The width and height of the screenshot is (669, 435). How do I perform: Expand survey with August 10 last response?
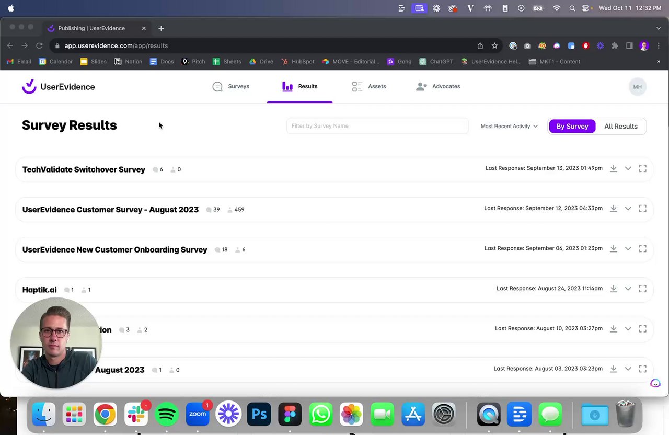click(628, 329)
